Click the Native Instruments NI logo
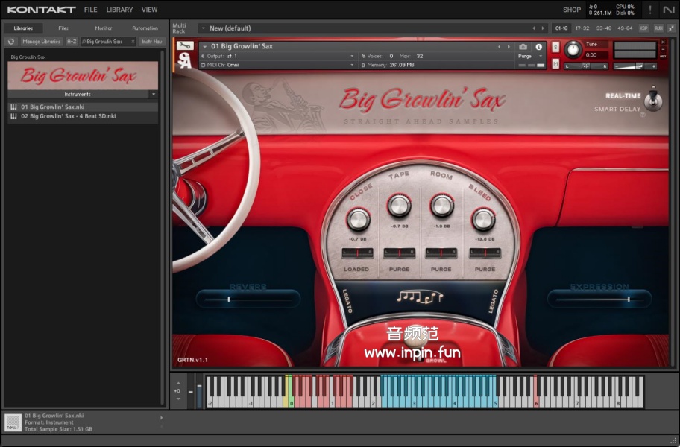This screenshot has width=680, height=447. (x=669, y=10)
